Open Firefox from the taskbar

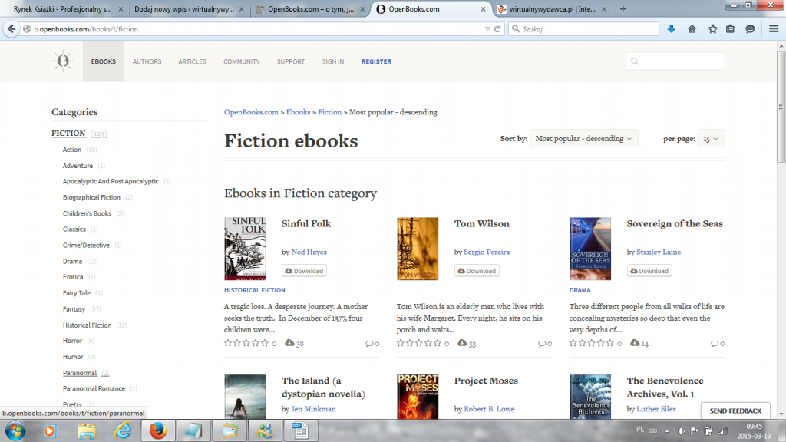tap(158, 430)
